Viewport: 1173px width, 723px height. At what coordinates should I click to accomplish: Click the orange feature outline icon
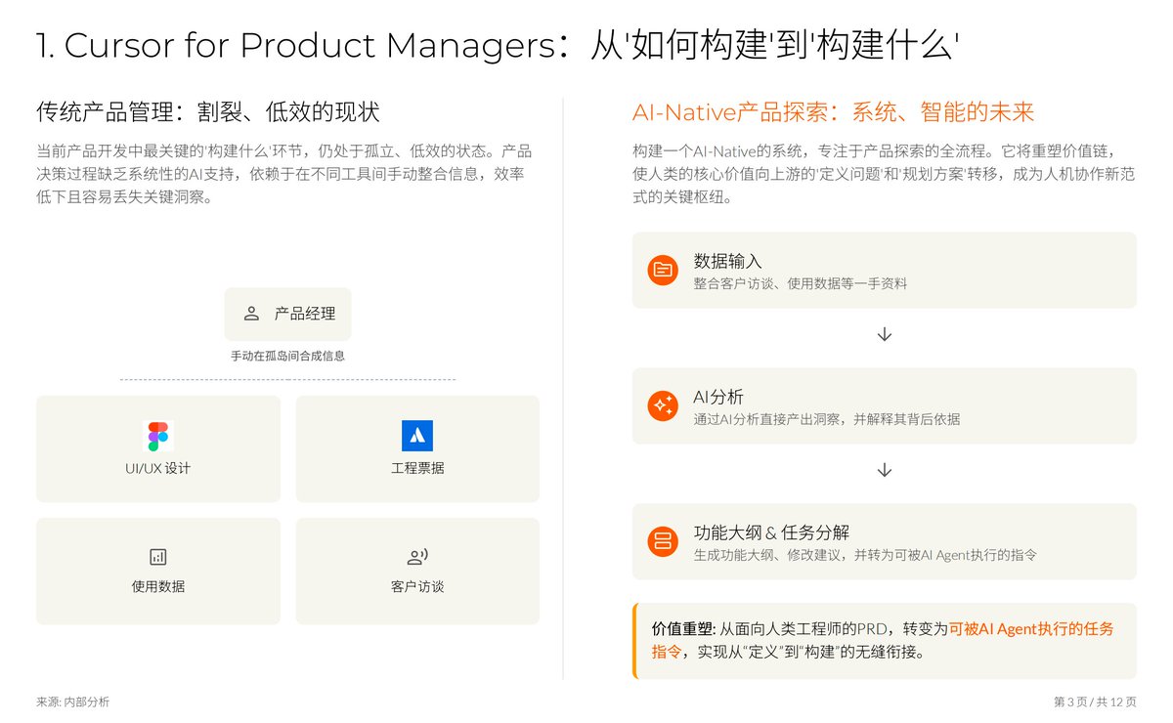pos(663,540)
